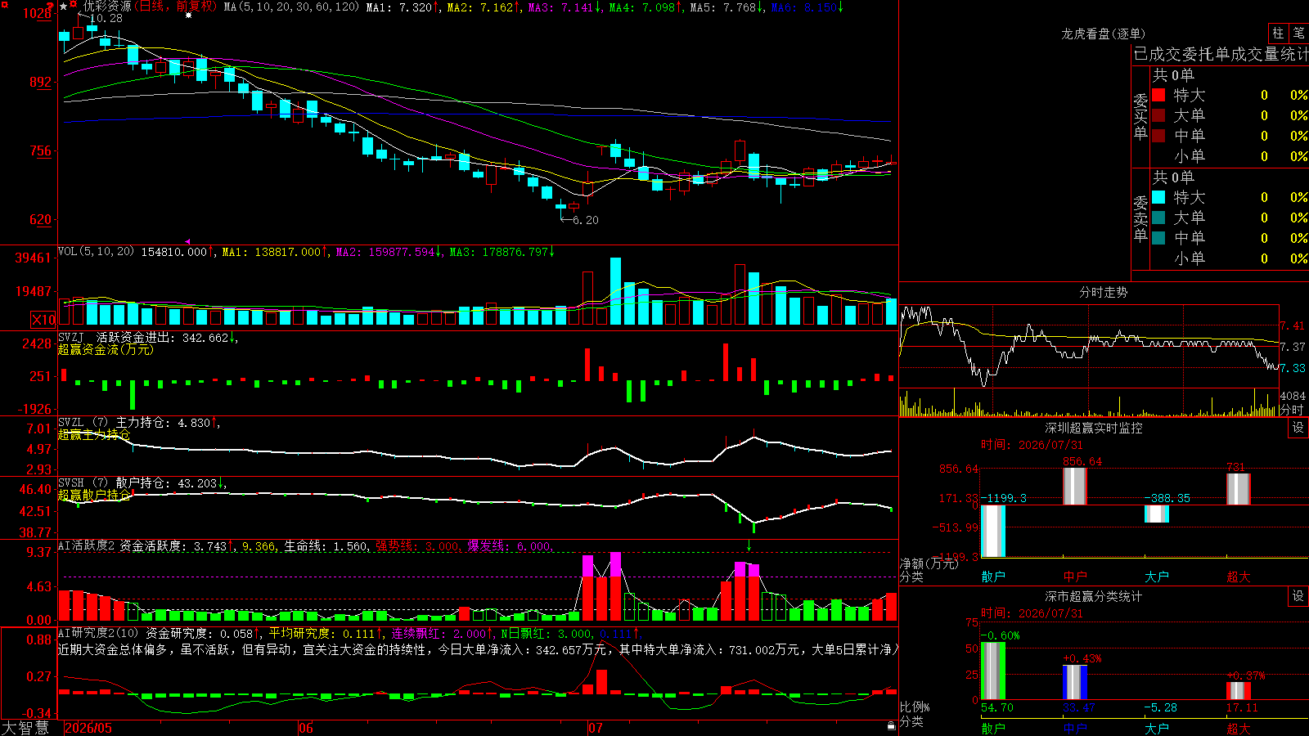Click the lock icon at the timeline end
This screenshot has height=736, width=1309.
(892, 725)
